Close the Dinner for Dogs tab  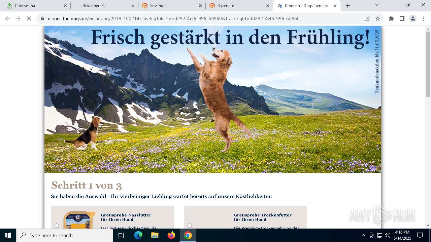point(335,6)
